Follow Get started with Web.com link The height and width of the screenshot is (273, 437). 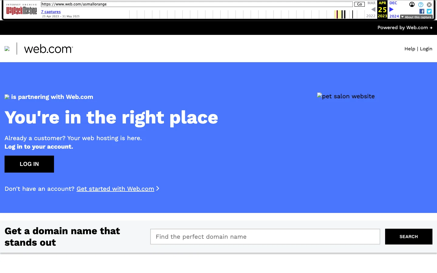[x=115, y=189]
